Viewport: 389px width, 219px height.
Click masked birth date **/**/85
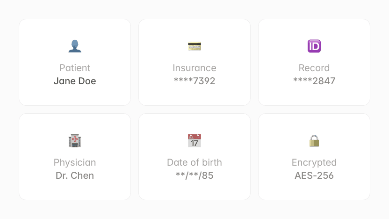[x=194, y=175]
